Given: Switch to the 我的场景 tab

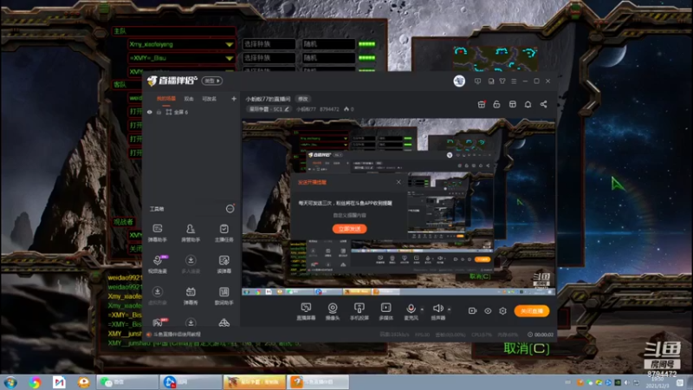Looking at the screenshot, I should [x=166, y=99].
